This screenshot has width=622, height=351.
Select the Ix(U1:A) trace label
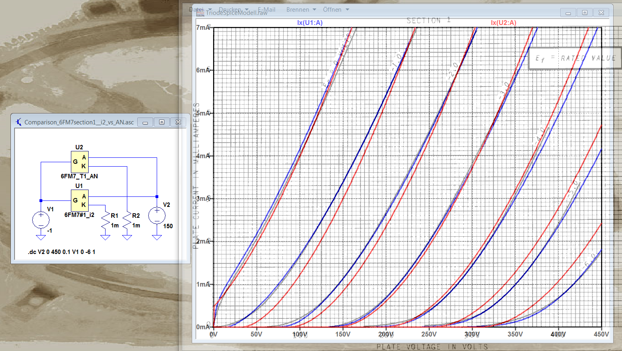click(310, 23)
